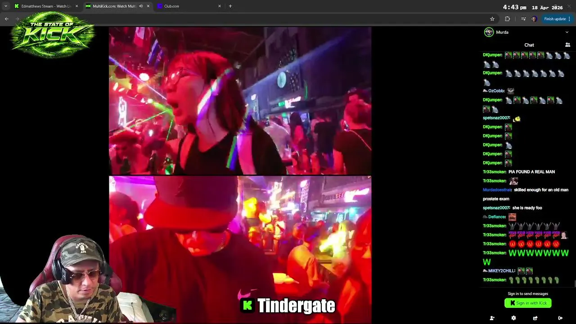Click the add-user icon below chat
Image resolution: width=576 pixels, height=324 pixels.
(x=492, y=318)
